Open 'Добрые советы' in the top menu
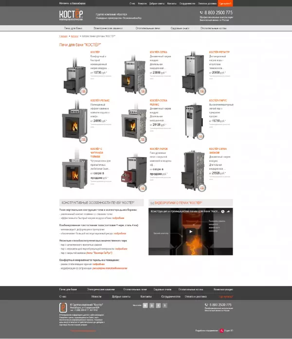The width and height of the screenshot is (292, 339). [157, 3]
